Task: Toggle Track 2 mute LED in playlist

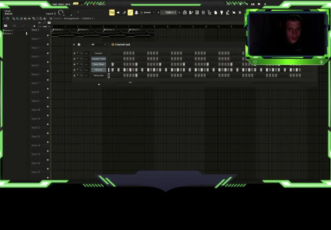Action: coord(48,44)
